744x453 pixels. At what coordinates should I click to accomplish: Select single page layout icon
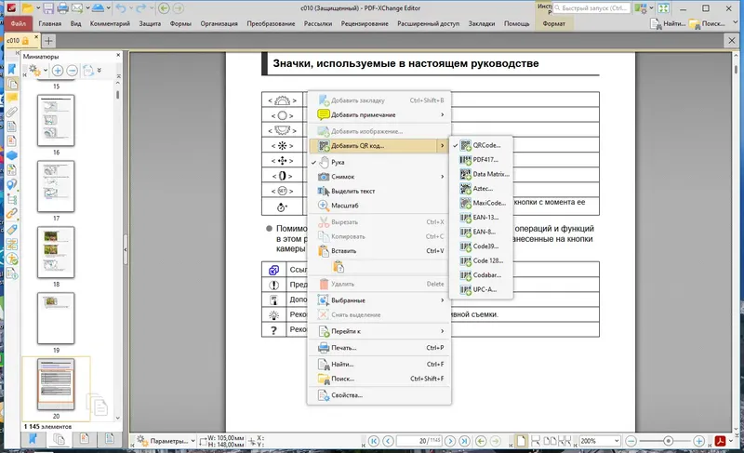click(521, 441)
